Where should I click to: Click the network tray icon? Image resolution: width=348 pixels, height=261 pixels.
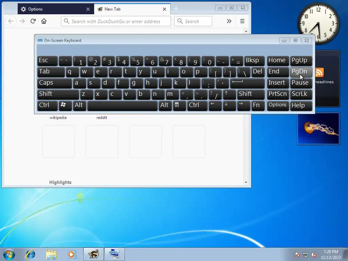tap(306, 255)
